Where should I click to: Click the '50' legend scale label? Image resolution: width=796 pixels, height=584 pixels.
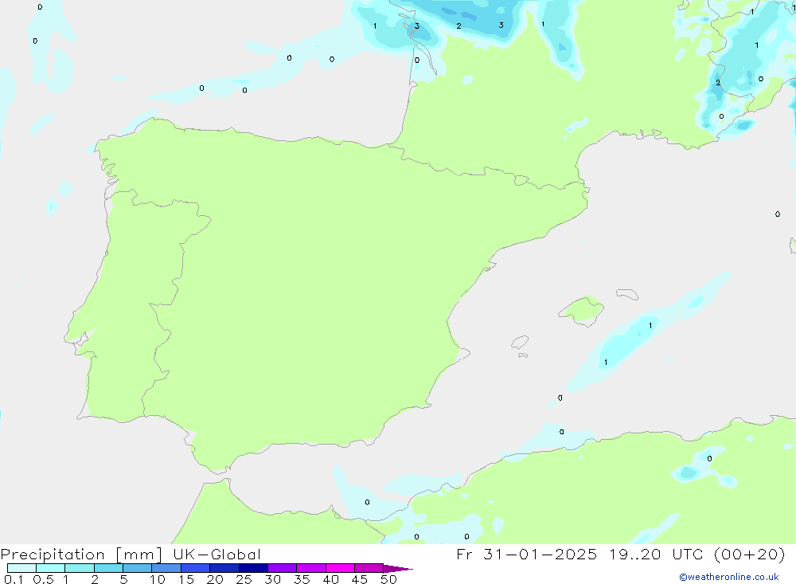click(389, 579)
